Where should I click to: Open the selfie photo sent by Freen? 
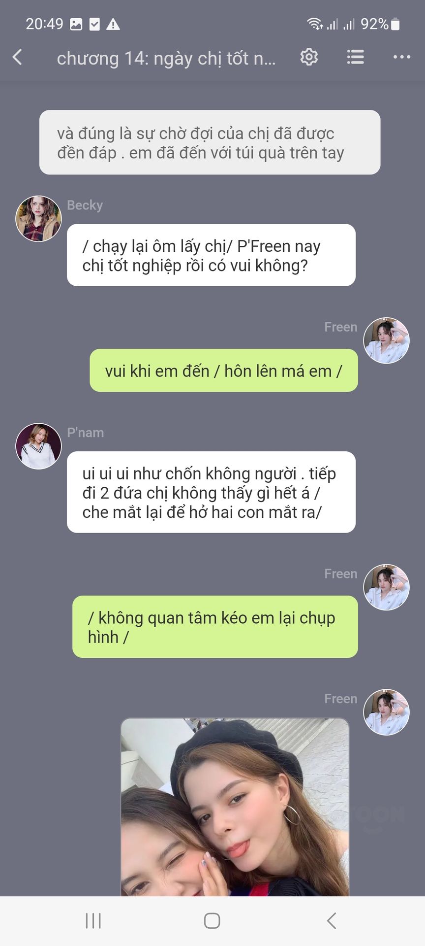235,807
